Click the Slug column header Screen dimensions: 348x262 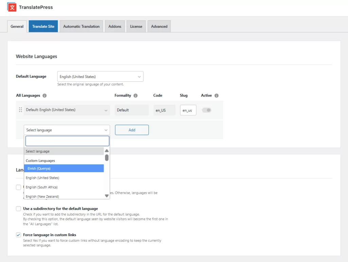pyautogui.click(x=184, y=95)
